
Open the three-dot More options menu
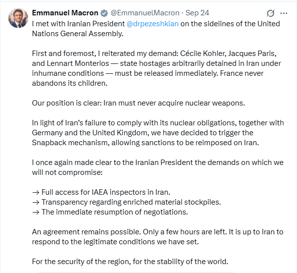click(x=284, y=13)
